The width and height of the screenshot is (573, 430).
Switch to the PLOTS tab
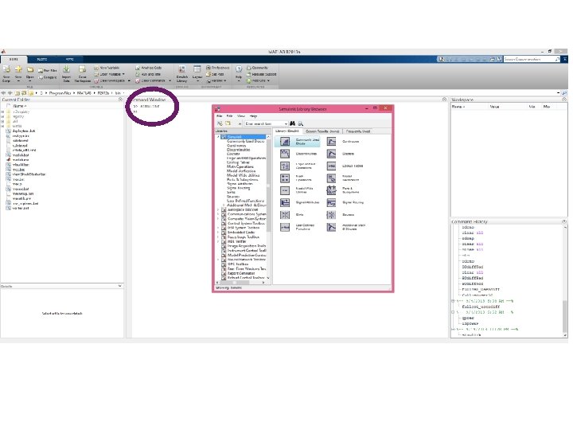coord(41,59)
